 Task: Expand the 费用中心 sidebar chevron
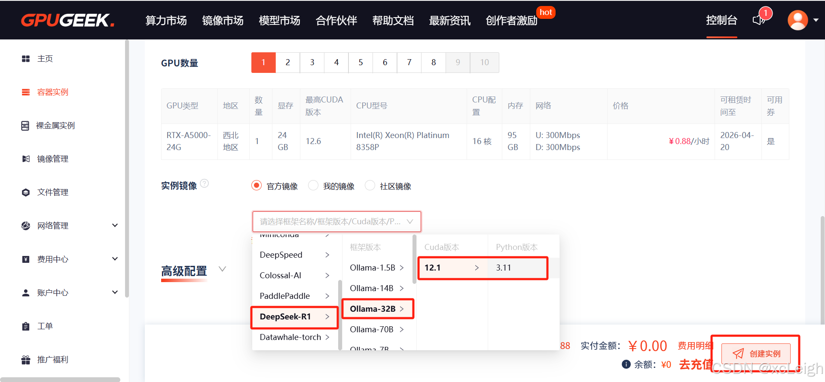[x=115, y=259]
